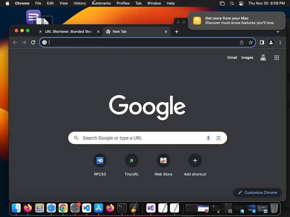
Task: Open Google Chrome from the Dock
Action: point(63,208)
